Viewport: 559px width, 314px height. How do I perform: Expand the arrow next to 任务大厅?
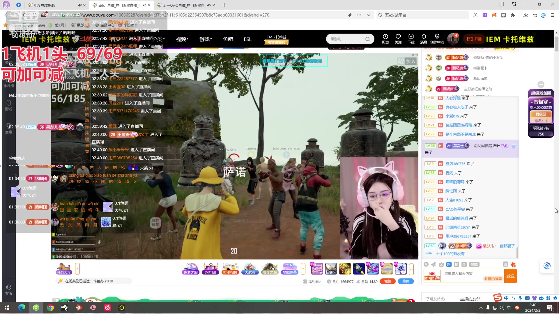[77, 269]
